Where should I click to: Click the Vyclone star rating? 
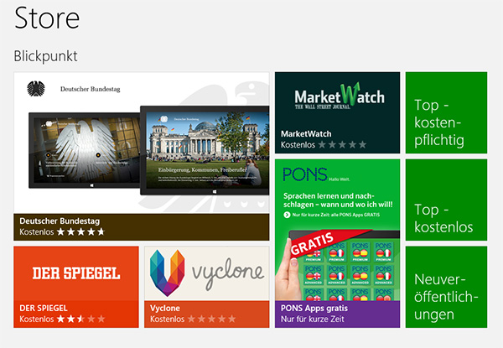212,319
